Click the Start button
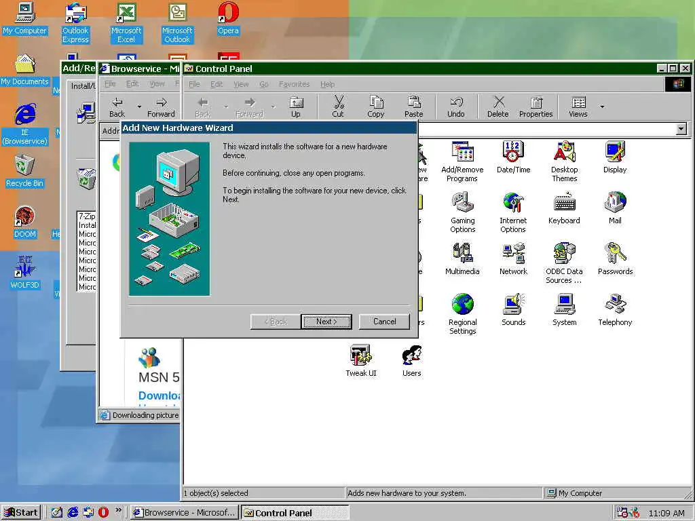The height and width of the screenshot is (521, 695). point(21,513)
